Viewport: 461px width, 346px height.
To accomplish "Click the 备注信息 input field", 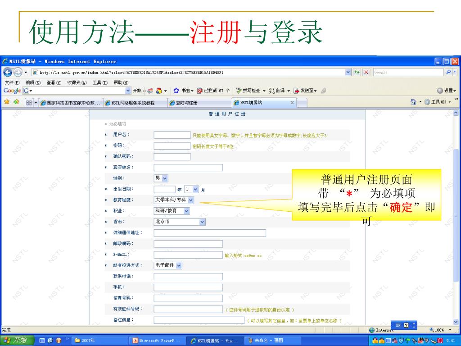I will pos(199,320).
